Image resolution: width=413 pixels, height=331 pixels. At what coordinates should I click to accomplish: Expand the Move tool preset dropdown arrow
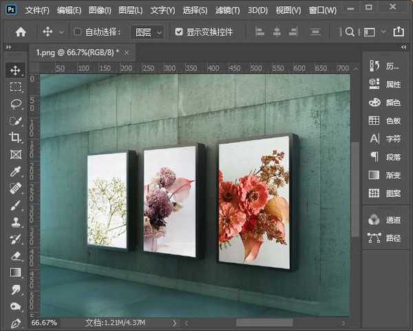[x=61, y=32]
